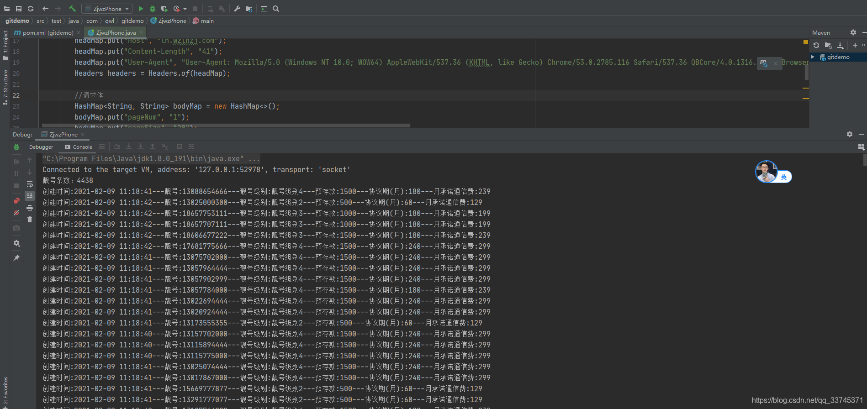Click the main method breadcrumb

[203, 21]
